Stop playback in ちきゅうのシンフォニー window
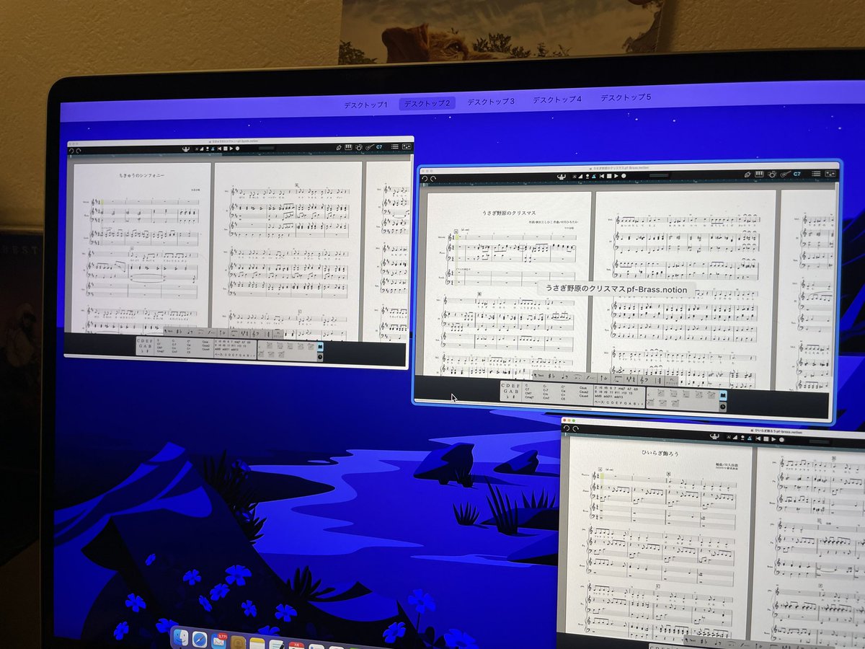 pos(226,149)
